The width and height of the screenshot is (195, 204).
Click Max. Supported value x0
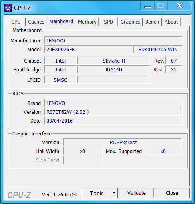[x=163, y=151]
